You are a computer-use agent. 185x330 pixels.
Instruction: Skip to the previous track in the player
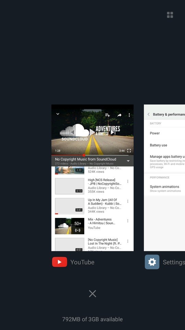point(73,132)
